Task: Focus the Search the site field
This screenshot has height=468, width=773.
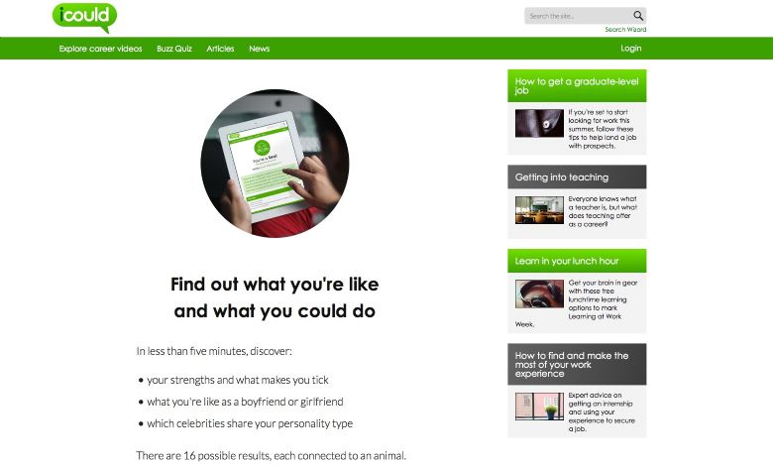Action: click(579, 16)
